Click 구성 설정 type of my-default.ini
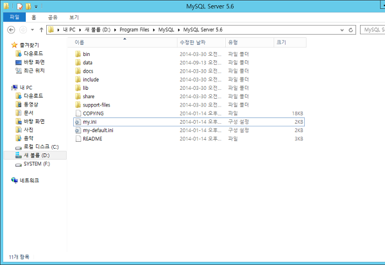This screenshot has width=385, height=265. [239, 130]
